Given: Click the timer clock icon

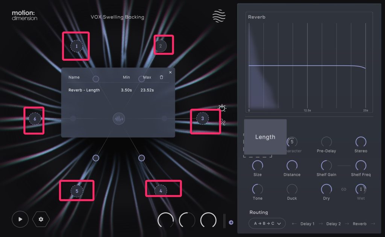Looking at the screenshot, I should [222, 108].
